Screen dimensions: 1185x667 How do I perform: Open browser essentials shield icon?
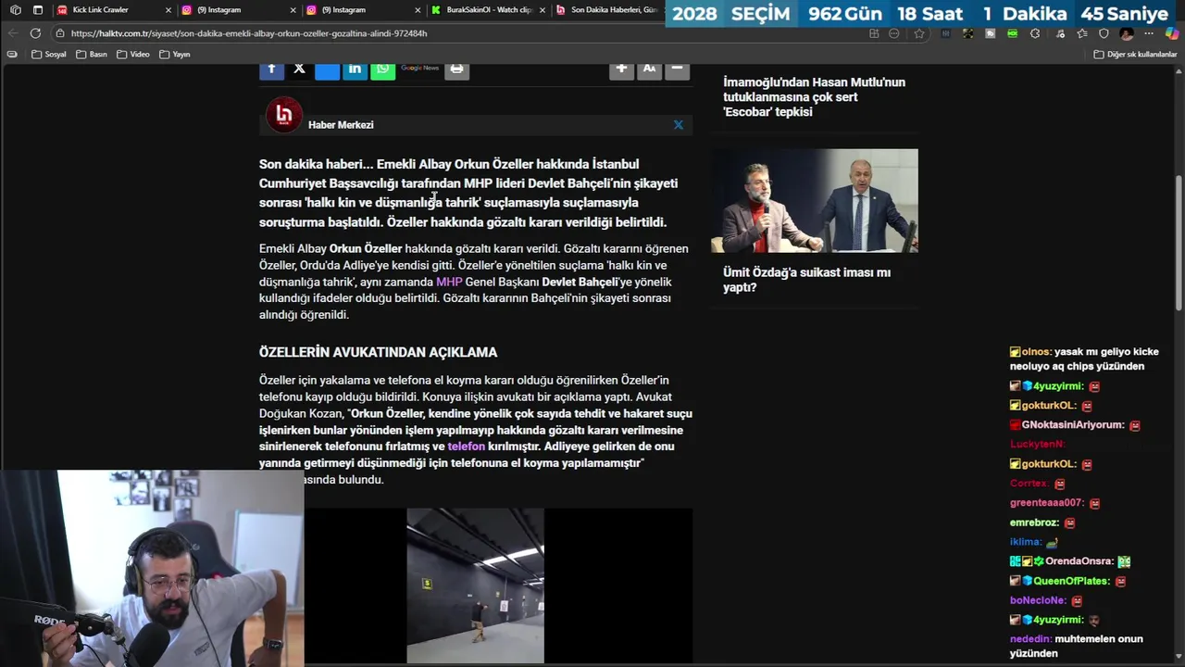tap(1104, 33)
